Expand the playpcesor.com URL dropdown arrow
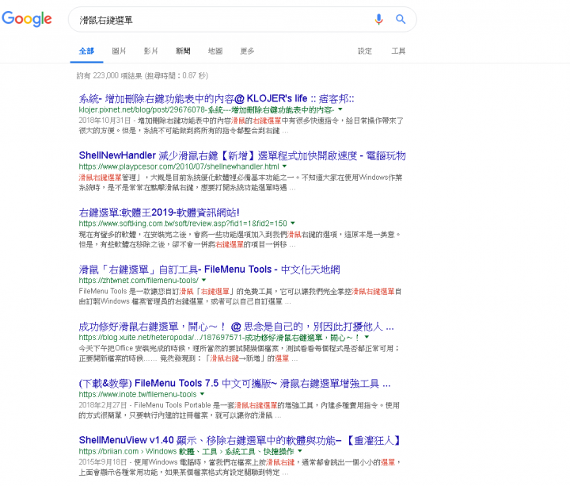 [285, 166]
